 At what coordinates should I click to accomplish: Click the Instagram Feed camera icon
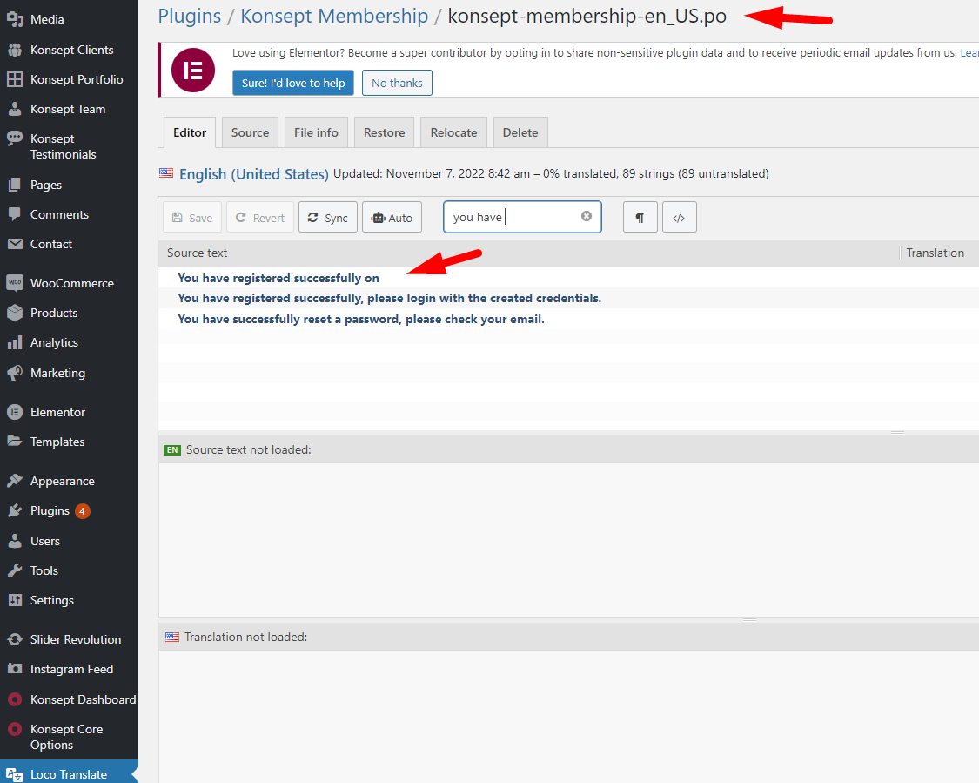point(15,669)
